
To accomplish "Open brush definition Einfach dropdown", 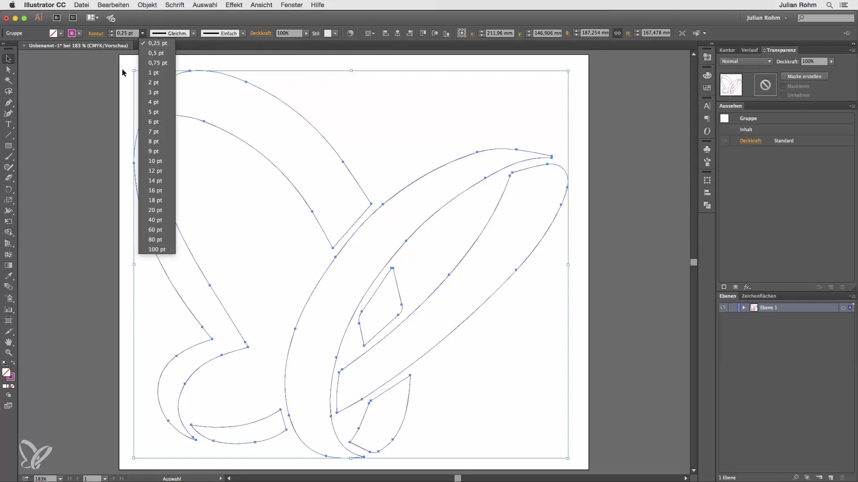I will pos(243,33).
